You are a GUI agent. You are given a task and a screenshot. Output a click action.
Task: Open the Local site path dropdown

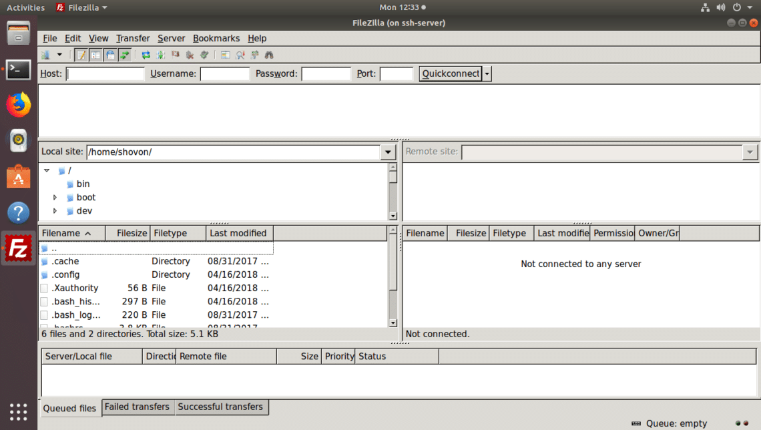(388, 152)
